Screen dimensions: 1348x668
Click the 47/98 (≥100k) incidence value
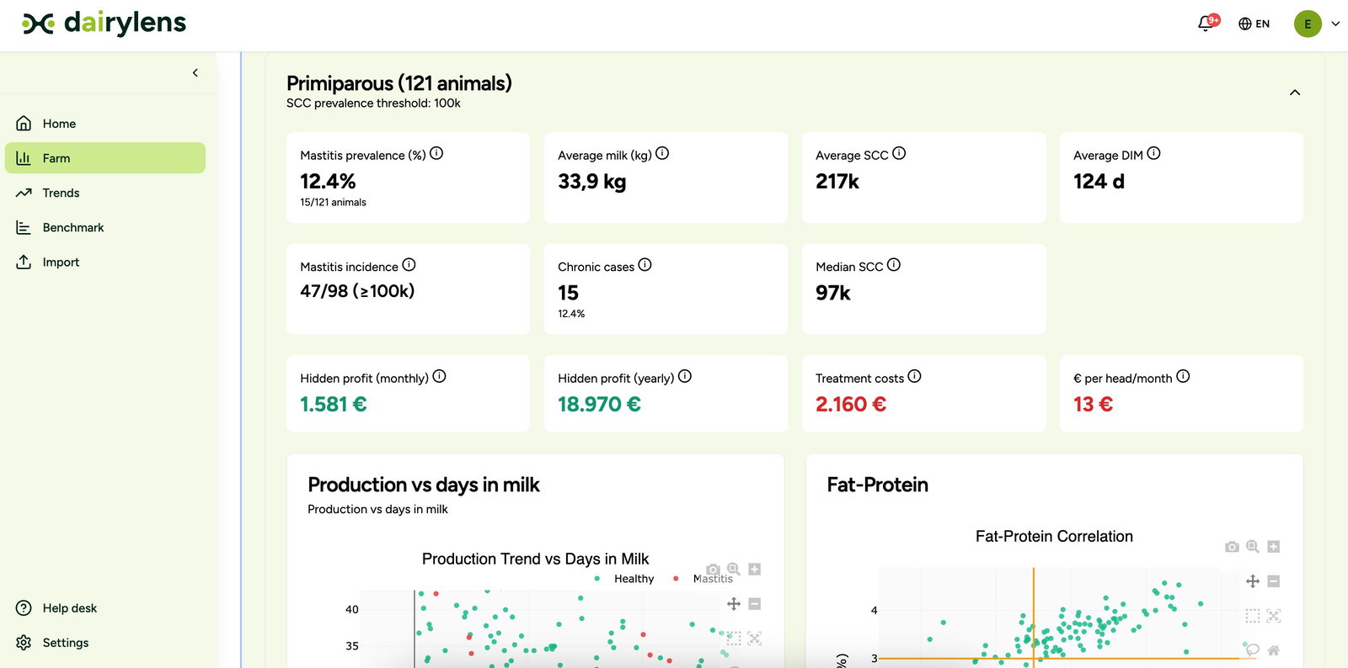357,291
